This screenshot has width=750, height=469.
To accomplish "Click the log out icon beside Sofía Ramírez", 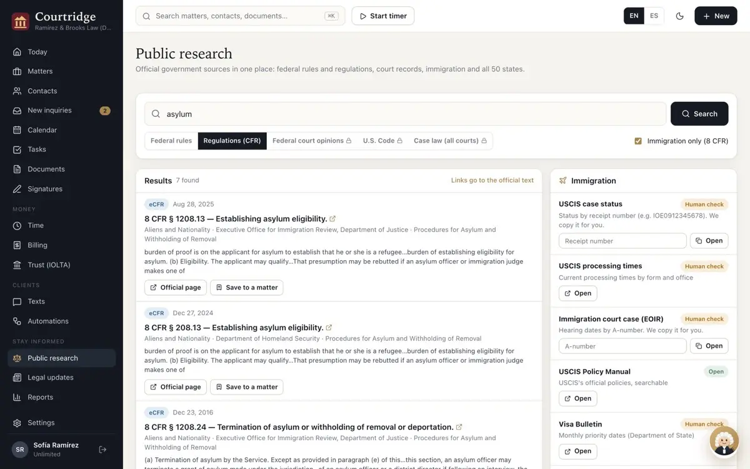I will (x=102, y=450).
